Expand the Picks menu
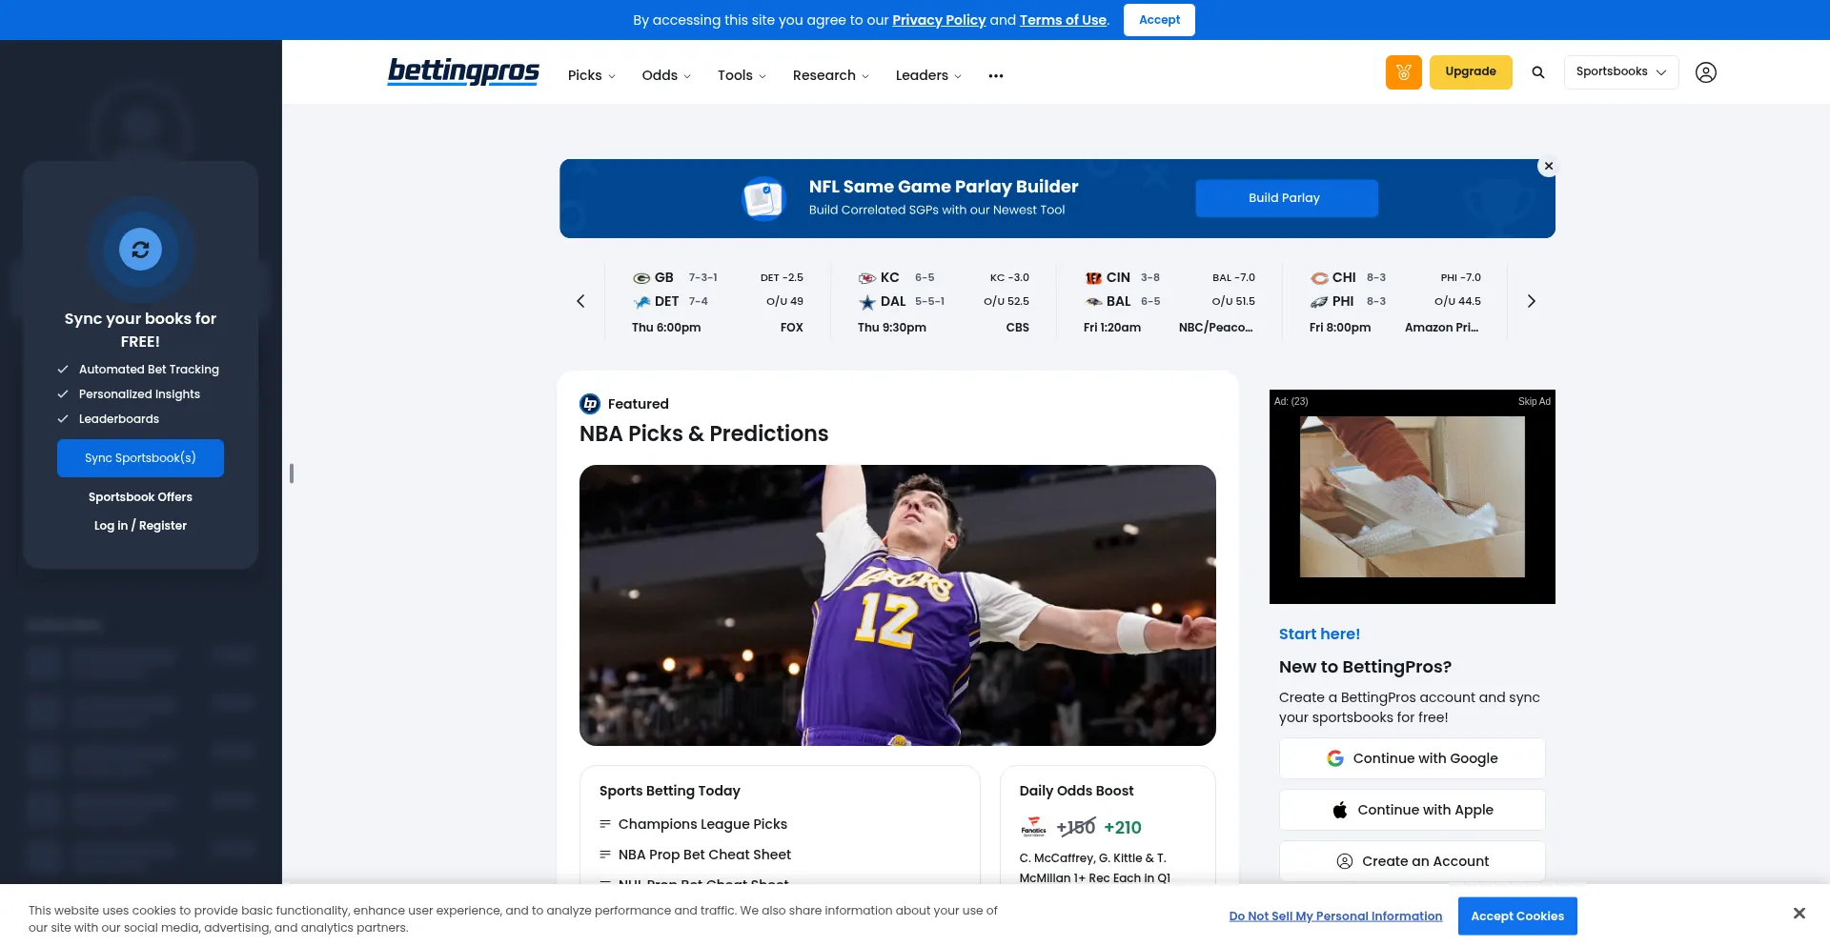Screen dimensions: 1830x946 point(591,76)
